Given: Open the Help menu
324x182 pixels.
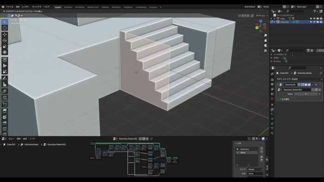Looking at the screenshot, I should pos(47,7).
